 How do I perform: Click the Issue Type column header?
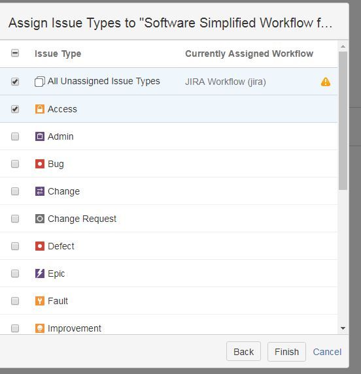tap(58, 54)
